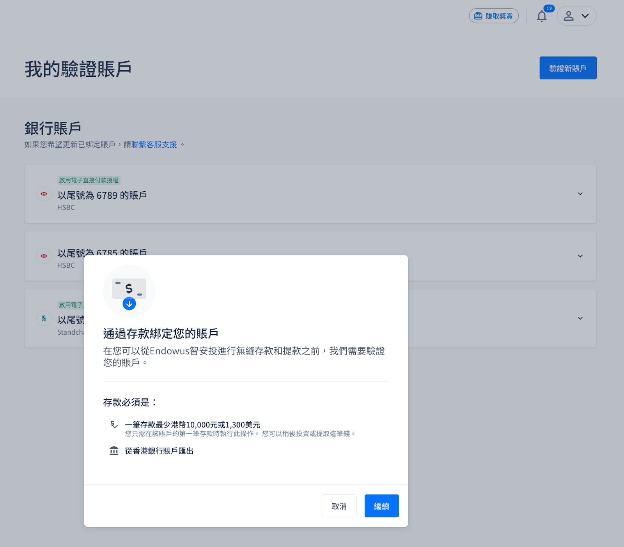The height and width of the screenshot is (547, 624).
Task: Click the 賺取獎賞 rewards button
Action: 493,16
